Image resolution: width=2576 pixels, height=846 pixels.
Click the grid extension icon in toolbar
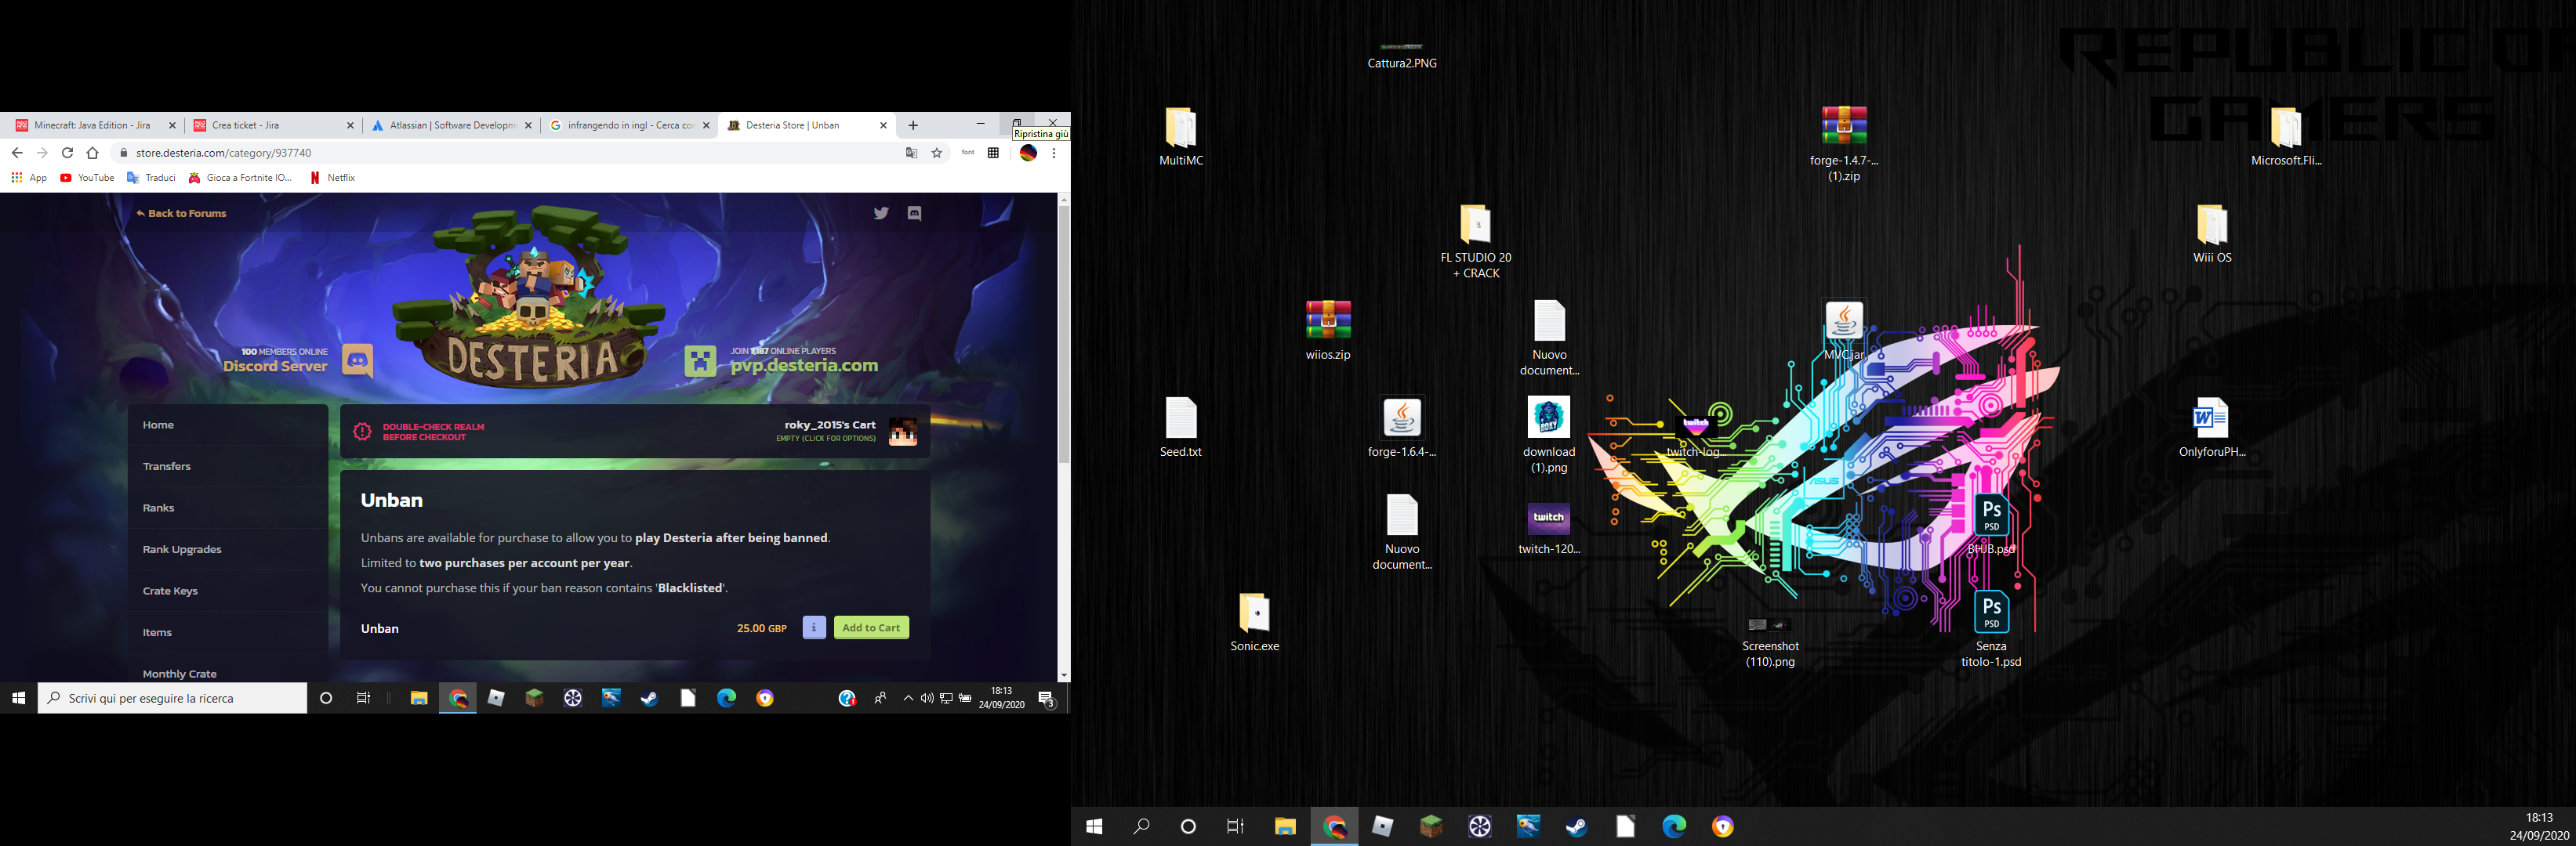tap(993, 153)
